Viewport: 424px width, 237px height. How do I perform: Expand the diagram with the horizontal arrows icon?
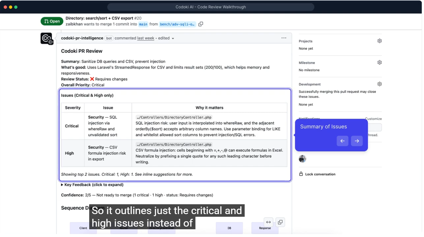pos(269,222)
